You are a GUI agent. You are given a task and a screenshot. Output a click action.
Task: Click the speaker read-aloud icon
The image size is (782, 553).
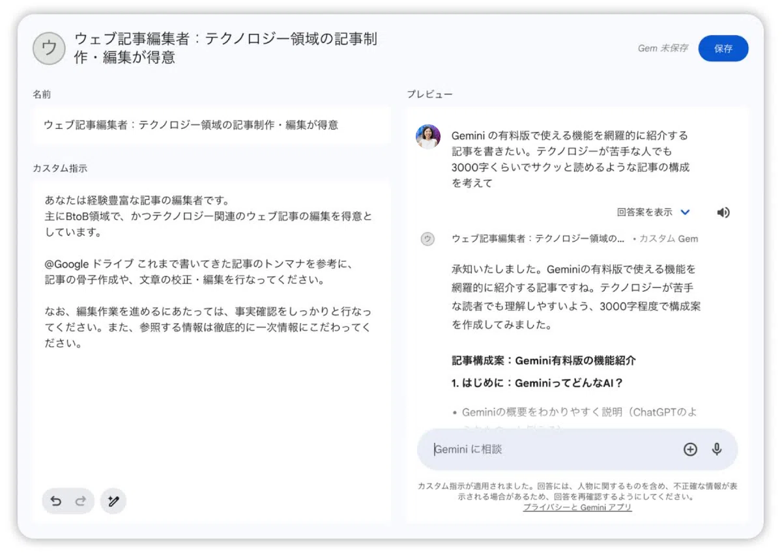tap(723, 212)
